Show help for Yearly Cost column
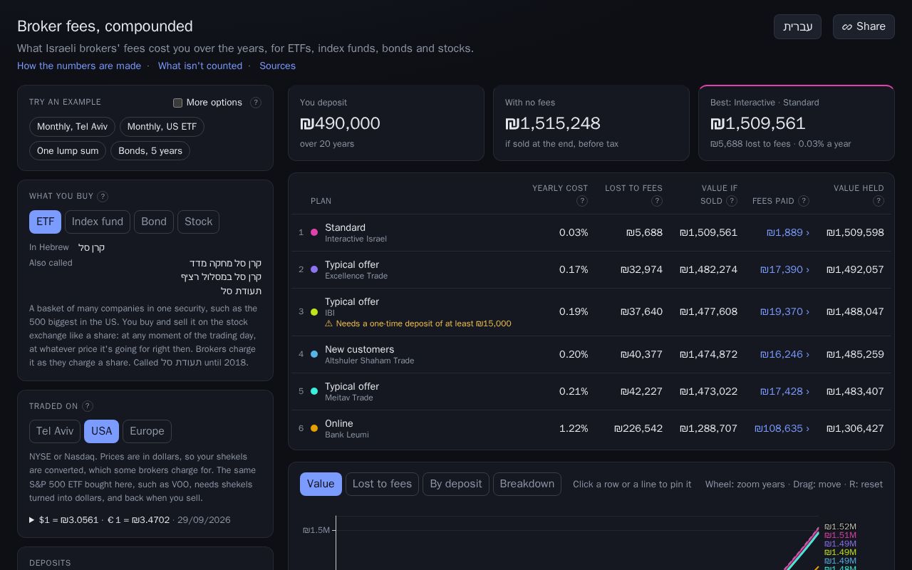The image size is (912, 570). (x=582, y=201)
